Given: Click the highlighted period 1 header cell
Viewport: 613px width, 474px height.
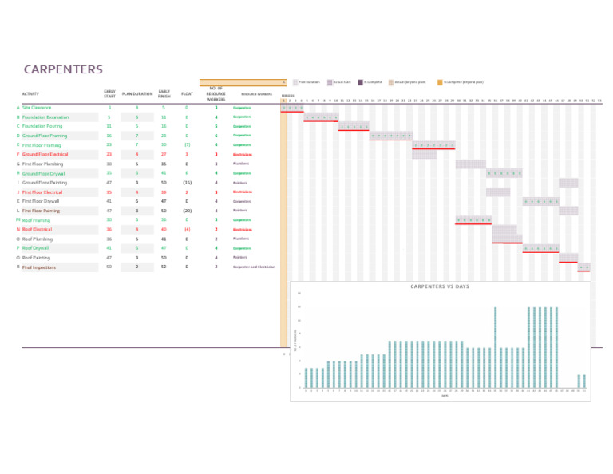Looking at the screenshot, I should coord(284,101).
